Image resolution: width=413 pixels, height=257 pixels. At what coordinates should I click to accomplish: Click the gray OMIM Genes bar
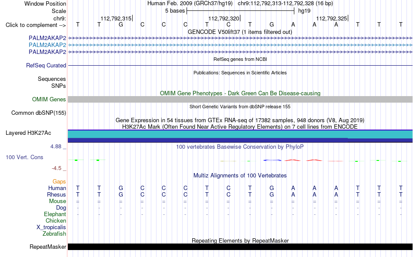240,100
